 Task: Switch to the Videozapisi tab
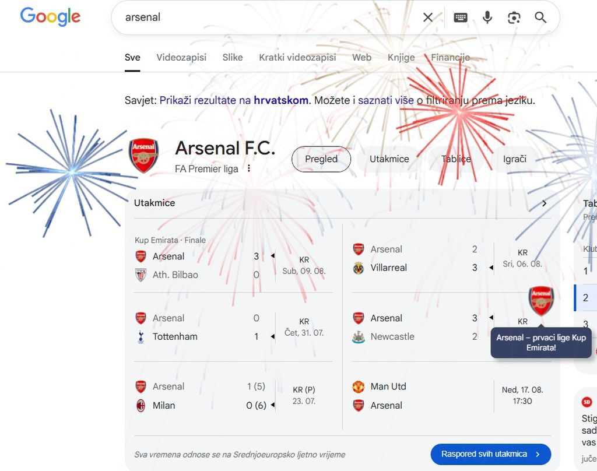click(181, 57)
